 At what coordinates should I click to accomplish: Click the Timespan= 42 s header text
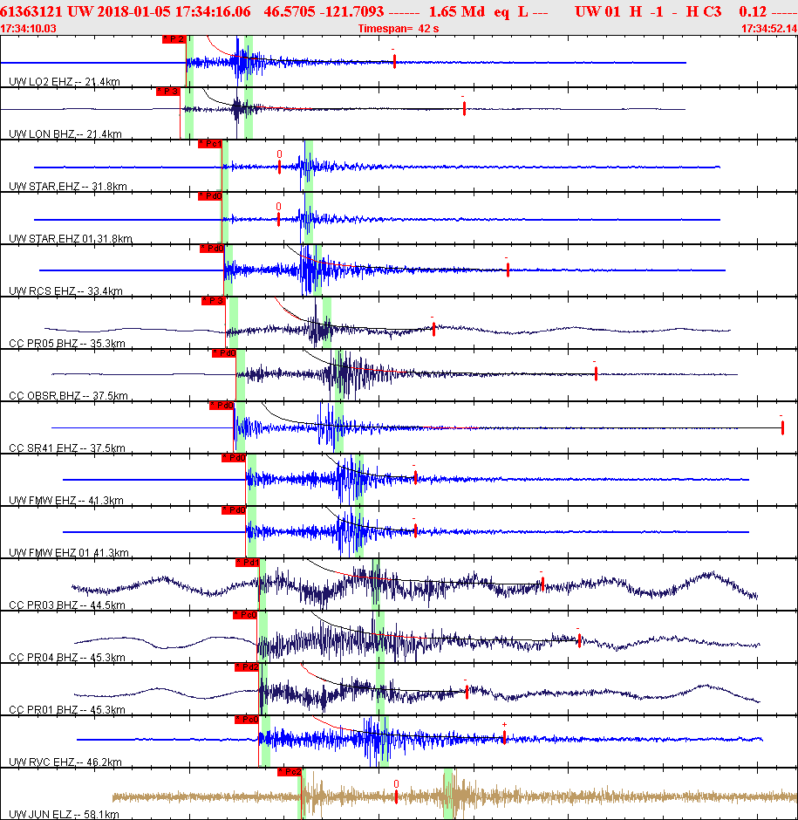[x=398, y=29]
